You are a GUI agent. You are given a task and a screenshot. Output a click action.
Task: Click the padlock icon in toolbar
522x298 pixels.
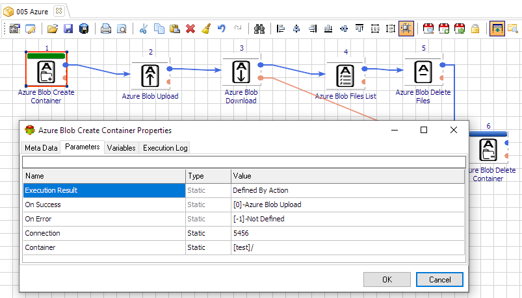(x=475, y=29)
